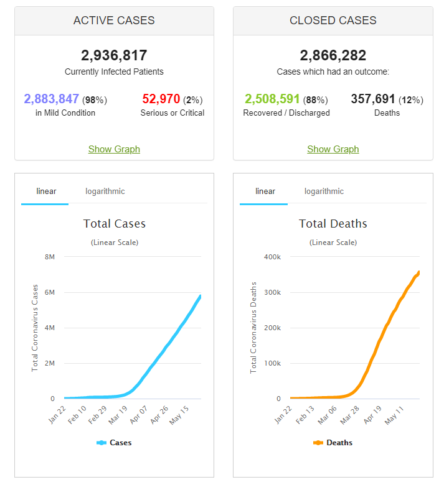This screenshot has width=444, height=490.
Task: Switch Total Deaths chart to logarithmic tab
Action: 324,192
